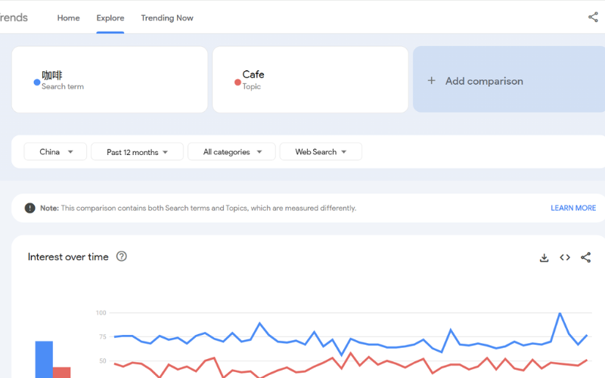Viewport: 605px width, 378px height.
Task: Open the China region dropdown
Action: (55, 152)
